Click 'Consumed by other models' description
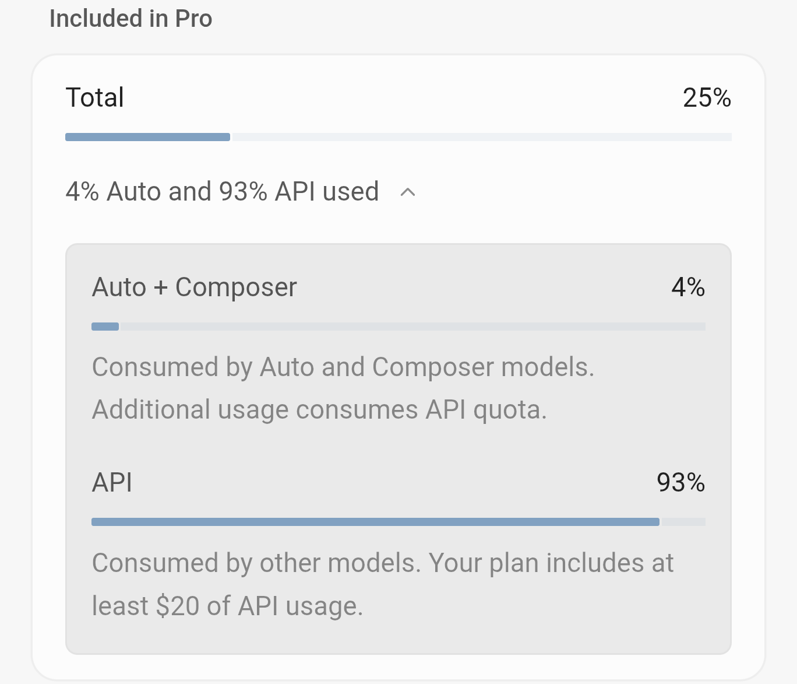This screenshot has height=684, width=797. (256, 563)
